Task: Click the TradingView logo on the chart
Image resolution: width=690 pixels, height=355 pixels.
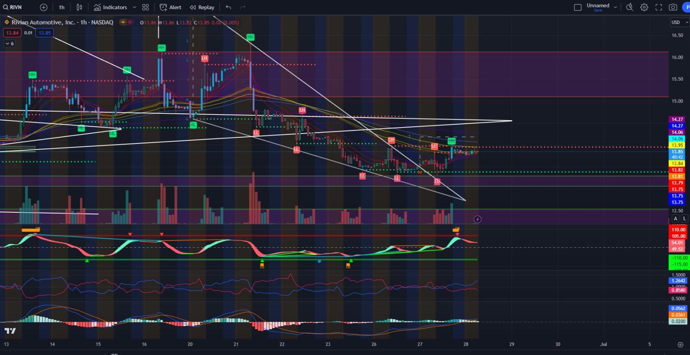Action: pos(10,331)
